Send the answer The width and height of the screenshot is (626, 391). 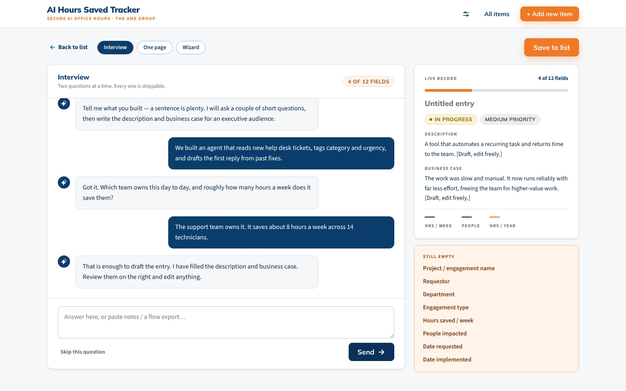tap(371, 352)
